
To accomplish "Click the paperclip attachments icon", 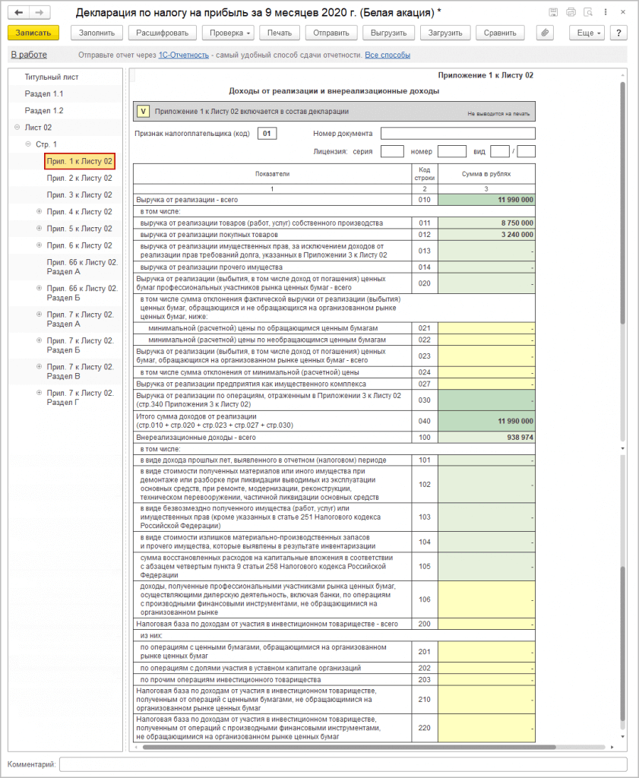I will click(545, 33).
